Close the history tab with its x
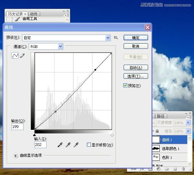Screen dimensions: 194x175 pyautogui.click(x=25, y=14)
